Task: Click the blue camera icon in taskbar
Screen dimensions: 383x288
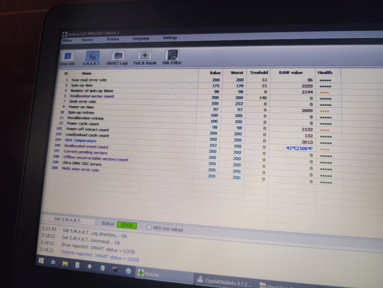Action: click(x=53, y=262)
